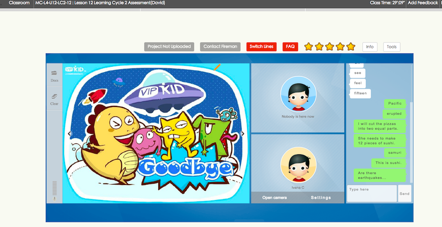Click Contact Fireman button
Screen dimensions: 442x227
(x=220, y=47)
